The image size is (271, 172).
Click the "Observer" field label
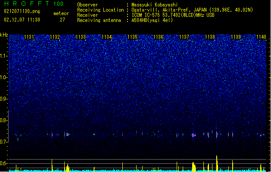87,5
